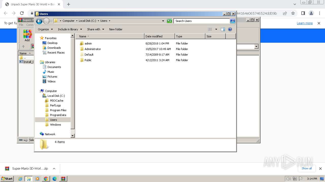The height and width of the screenshot is (182, 325).
Task: Open Recent Places in Favorites
Action: (x=56, y=53)
